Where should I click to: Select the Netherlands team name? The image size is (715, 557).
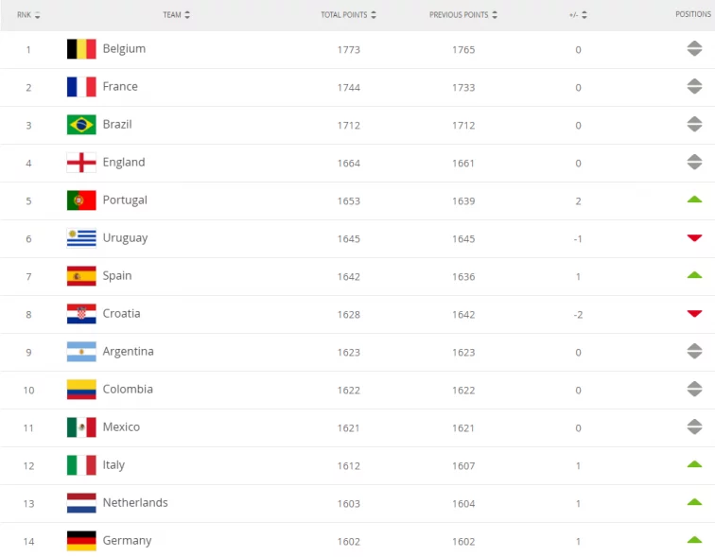pyautogui.click(x=135, y=503)
